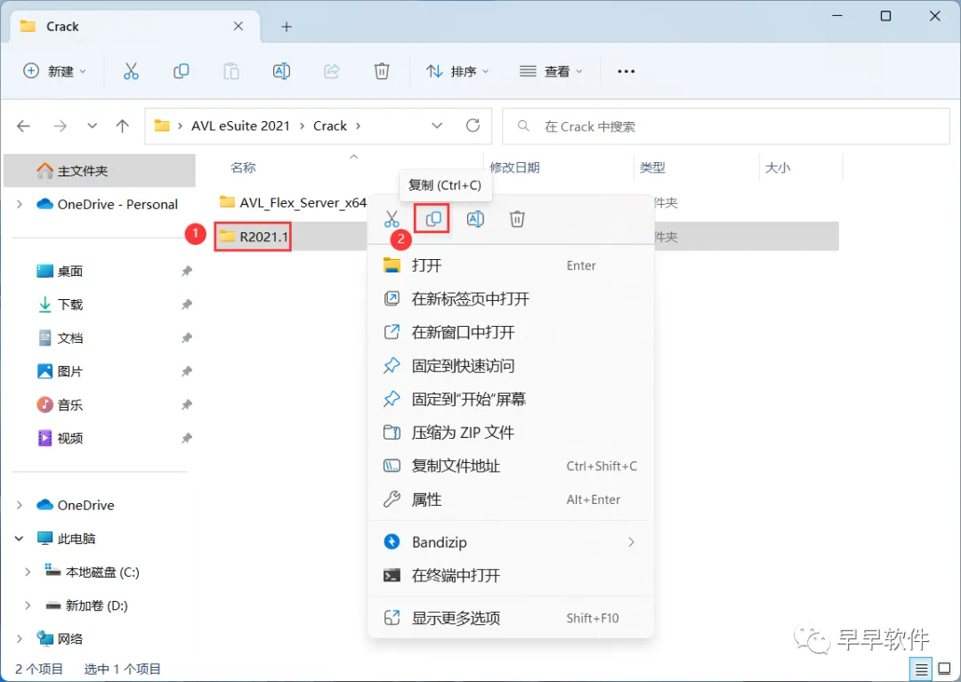Click the Copy icon in the top toolbar
Viewport: 961px width, 682px height.
click(181, 71)
